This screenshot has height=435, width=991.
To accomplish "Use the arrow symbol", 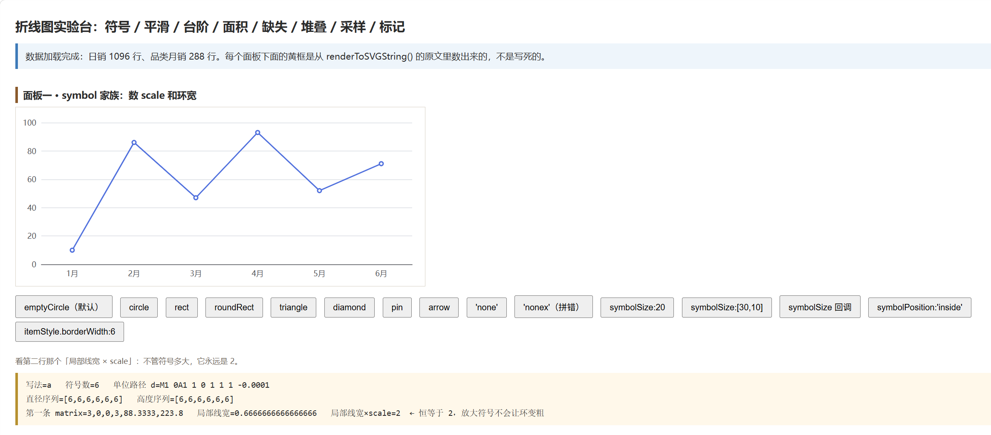I will click(x=439, y=307).
